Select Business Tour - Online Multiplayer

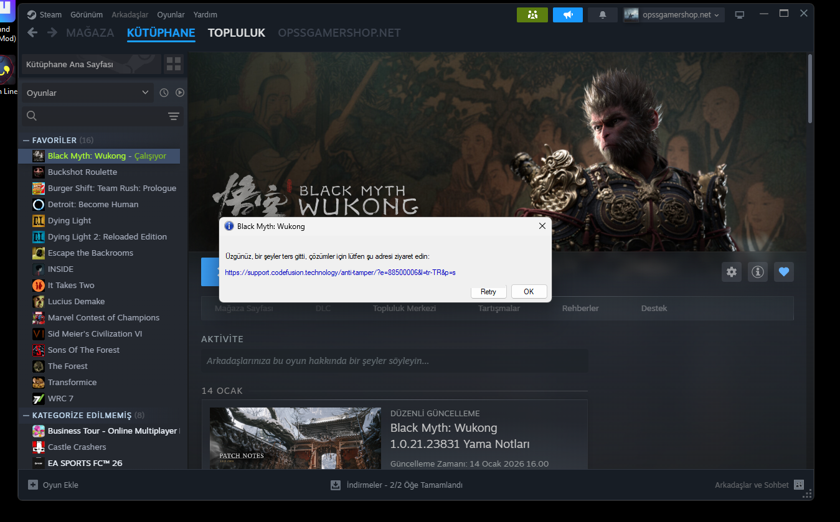(x=113, y=431)
